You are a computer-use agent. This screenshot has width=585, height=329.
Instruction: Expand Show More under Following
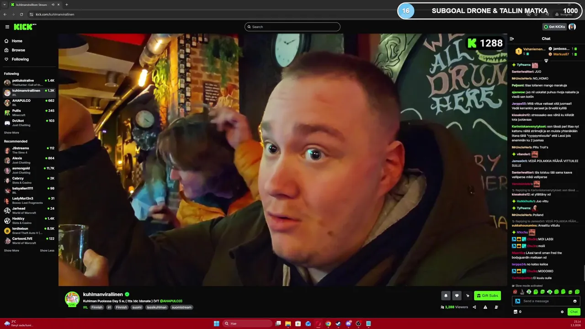(x=11, y=133)
